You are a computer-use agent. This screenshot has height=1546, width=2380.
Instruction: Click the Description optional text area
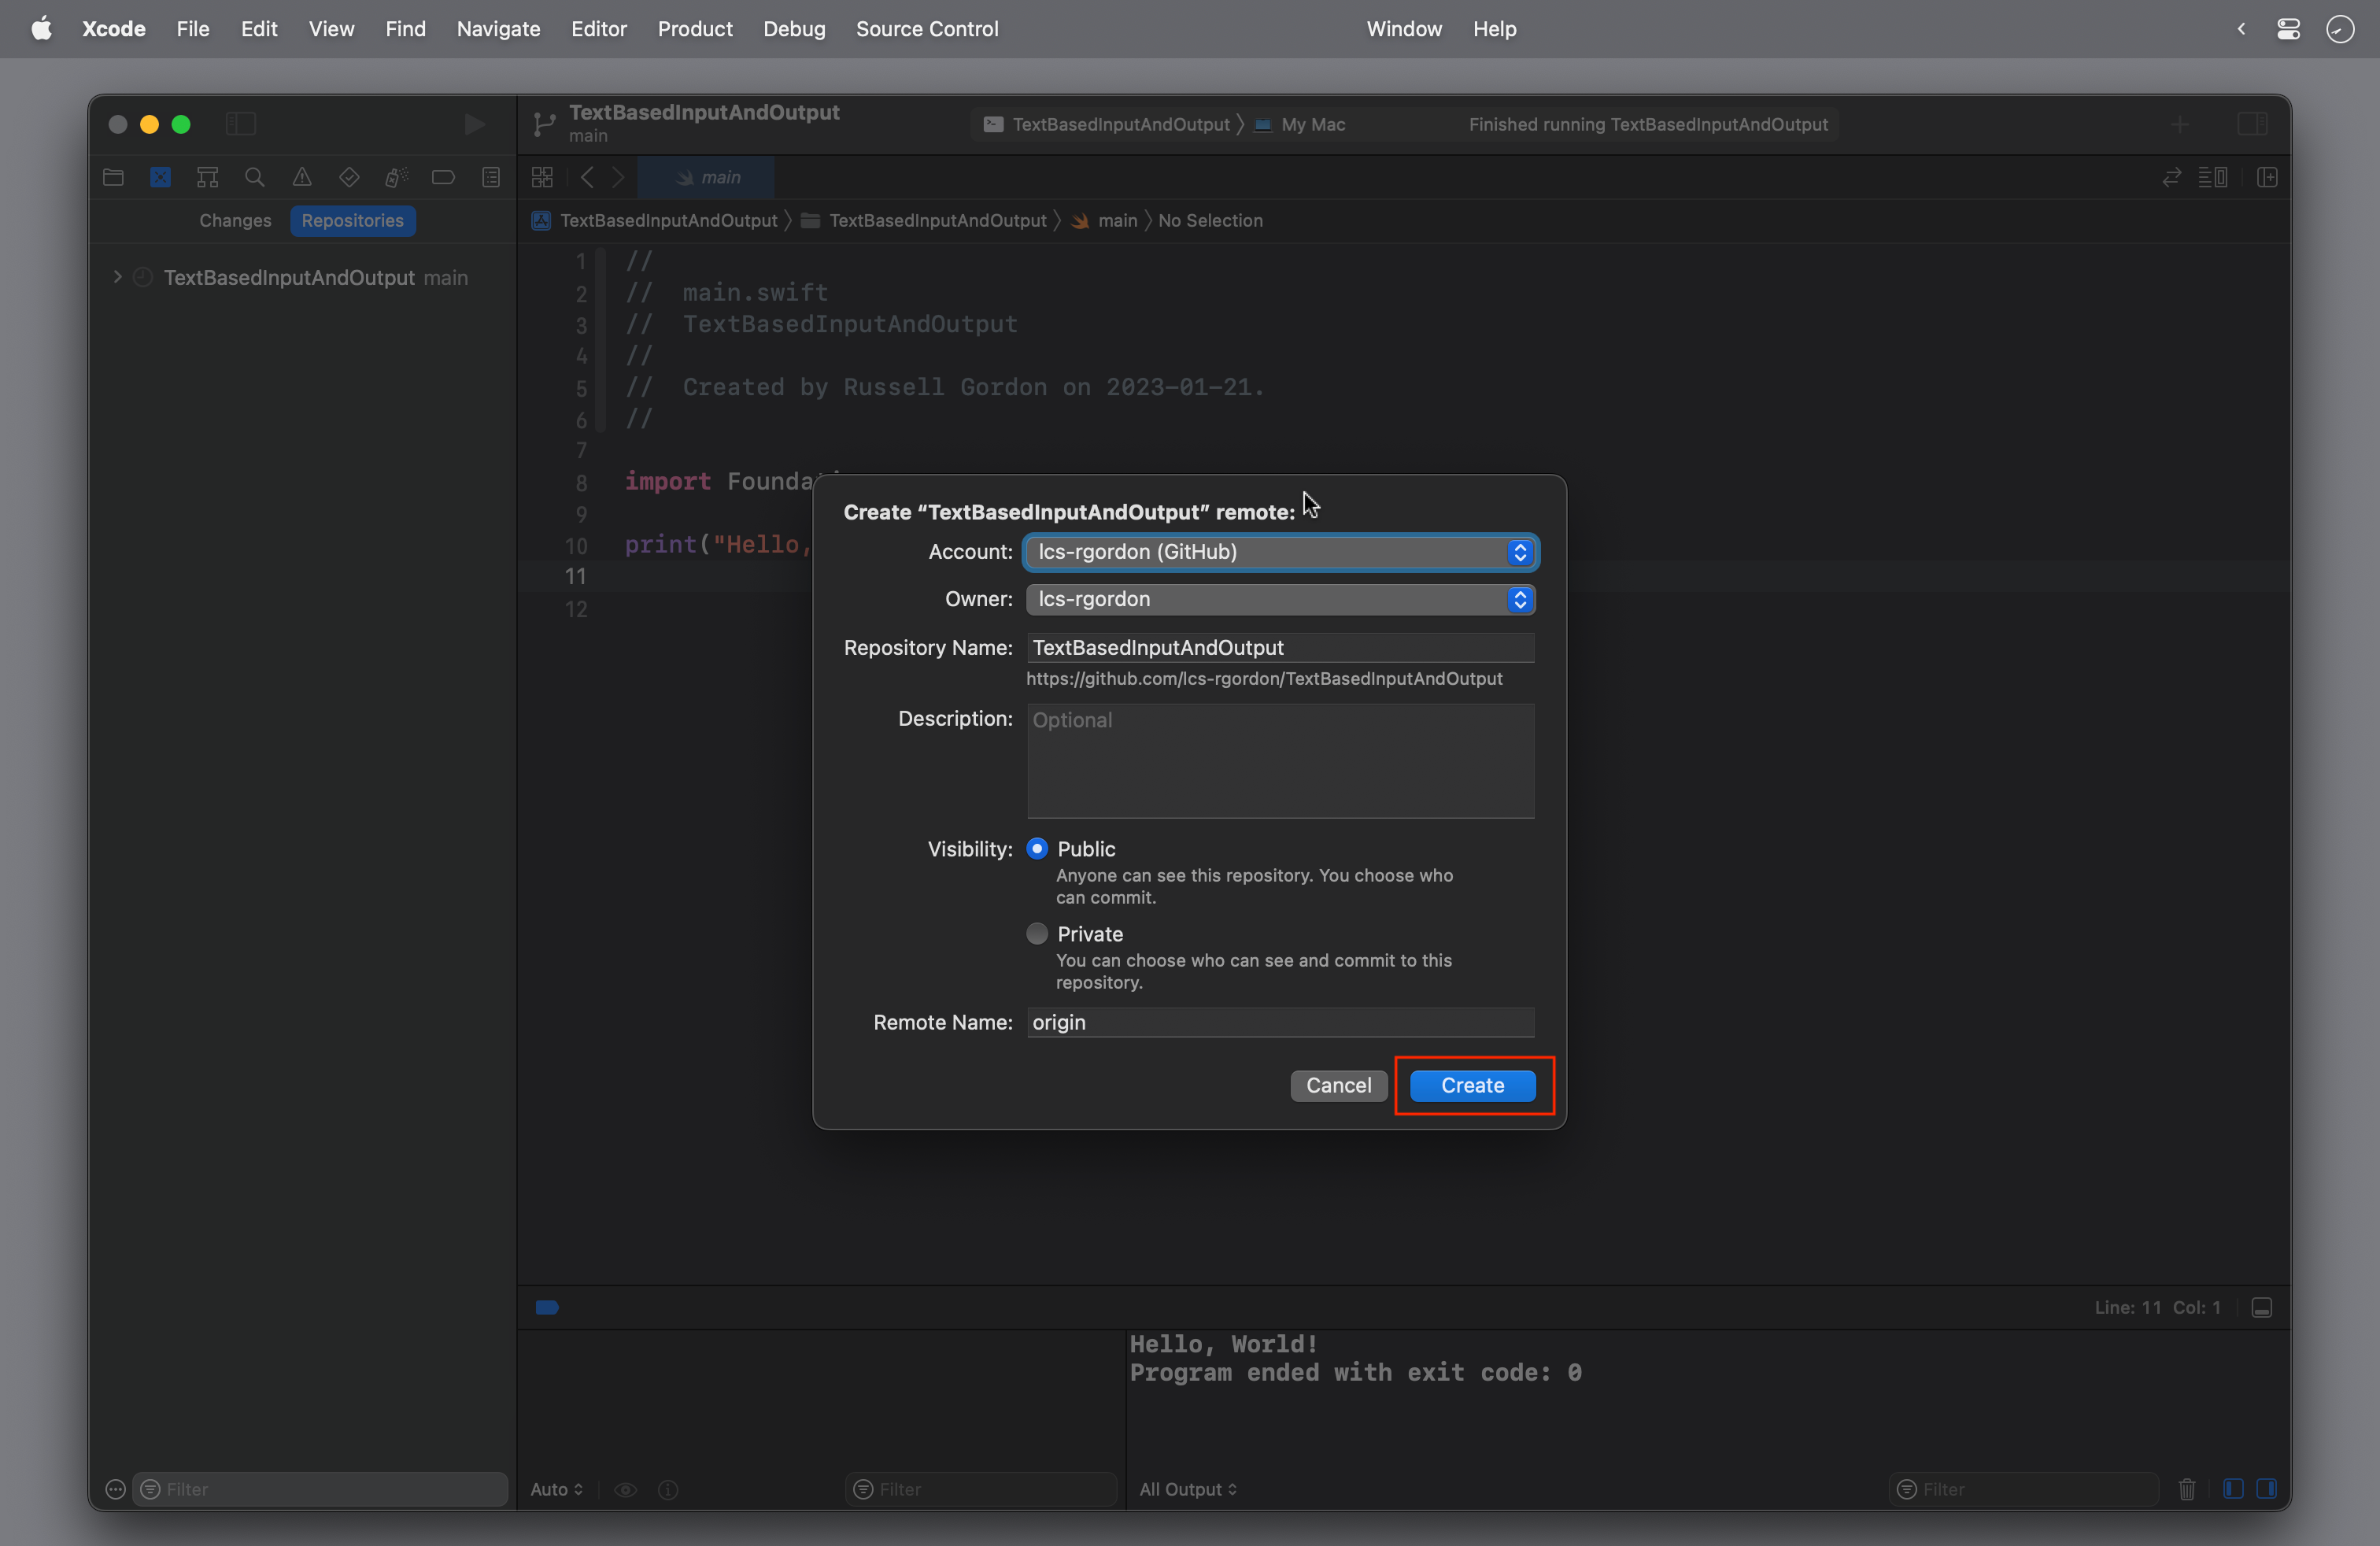pyautogui.click(x=1280, y=761)
